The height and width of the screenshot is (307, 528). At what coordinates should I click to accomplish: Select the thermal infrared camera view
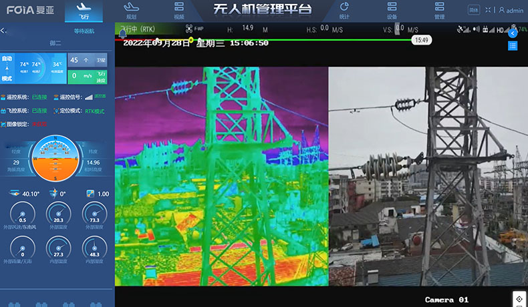coord(221,176)
